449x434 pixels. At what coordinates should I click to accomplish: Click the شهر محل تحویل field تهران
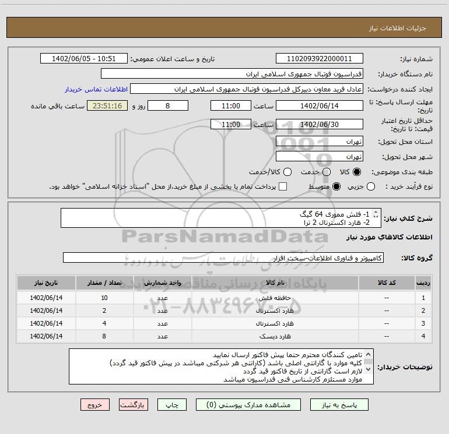pos(320,157)
